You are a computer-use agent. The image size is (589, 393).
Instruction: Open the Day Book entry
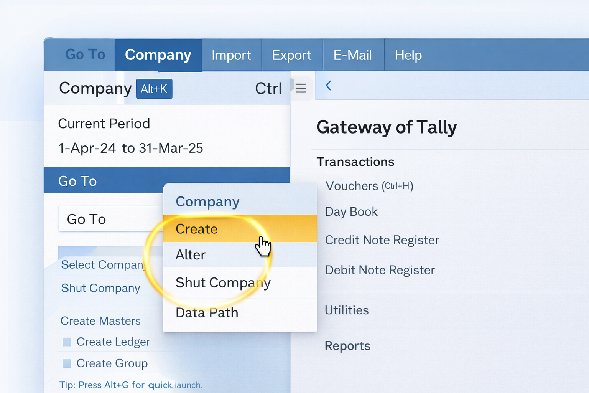tap(351, 212)
